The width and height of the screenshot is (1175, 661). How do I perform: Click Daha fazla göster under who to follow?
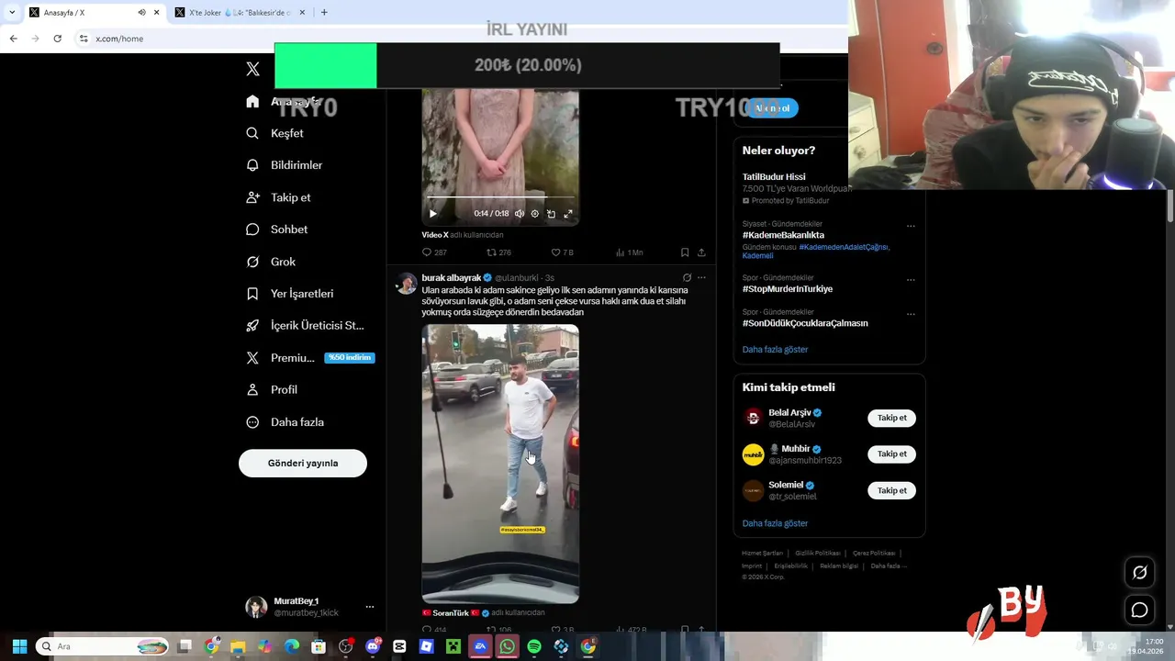(775, 523)
